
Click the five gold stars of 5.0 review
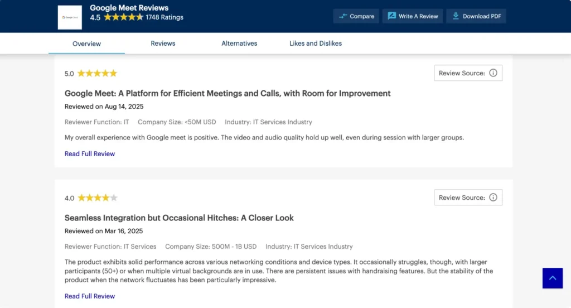[x=97, y=73]
